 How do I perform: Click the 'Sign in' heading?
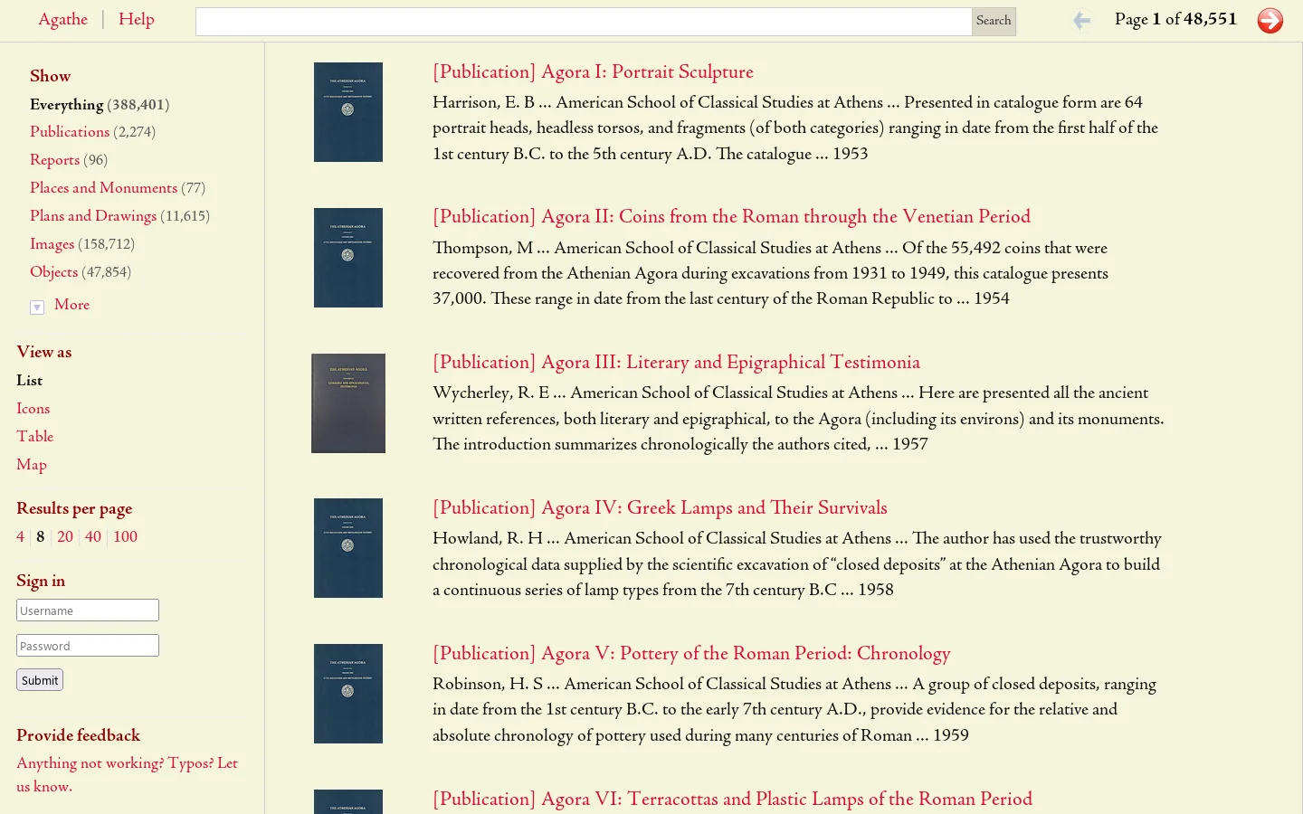click(x=41, y=582)
